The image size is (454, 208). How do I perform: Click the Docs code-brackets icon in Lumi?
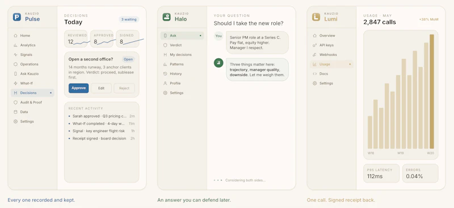click(314, 73)
